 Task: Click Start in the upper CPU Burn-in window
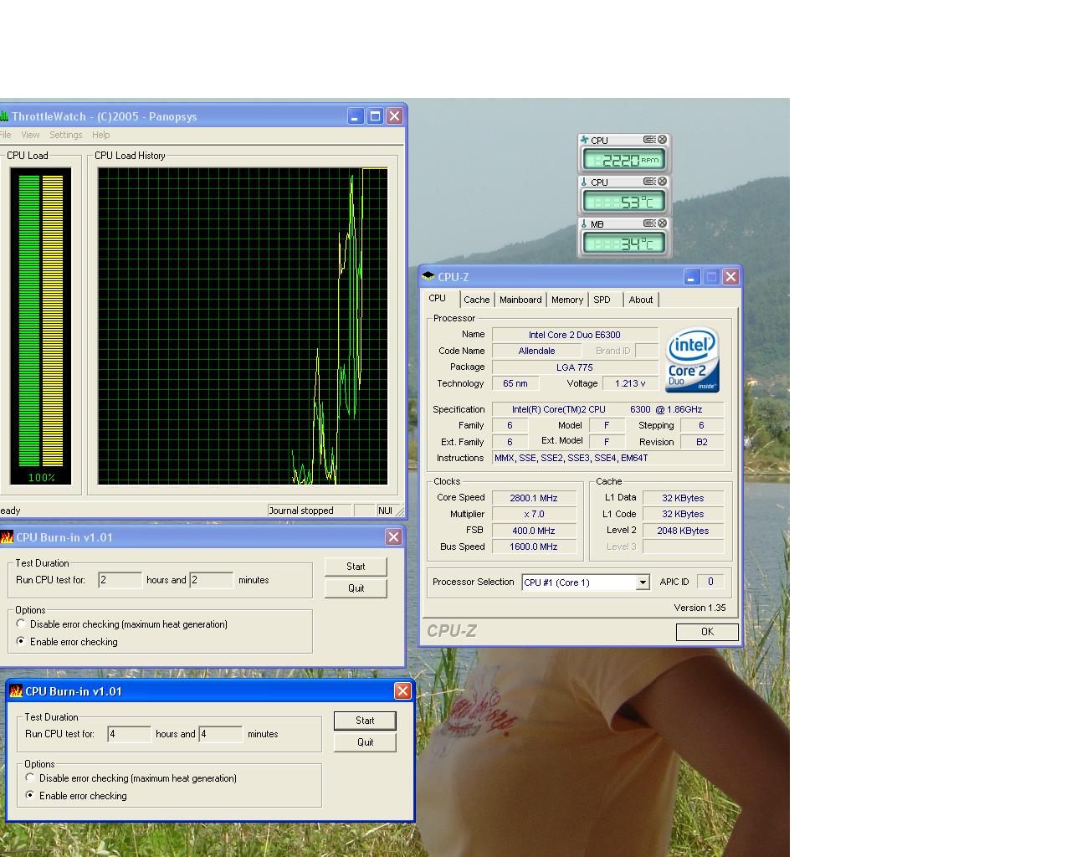356,567
